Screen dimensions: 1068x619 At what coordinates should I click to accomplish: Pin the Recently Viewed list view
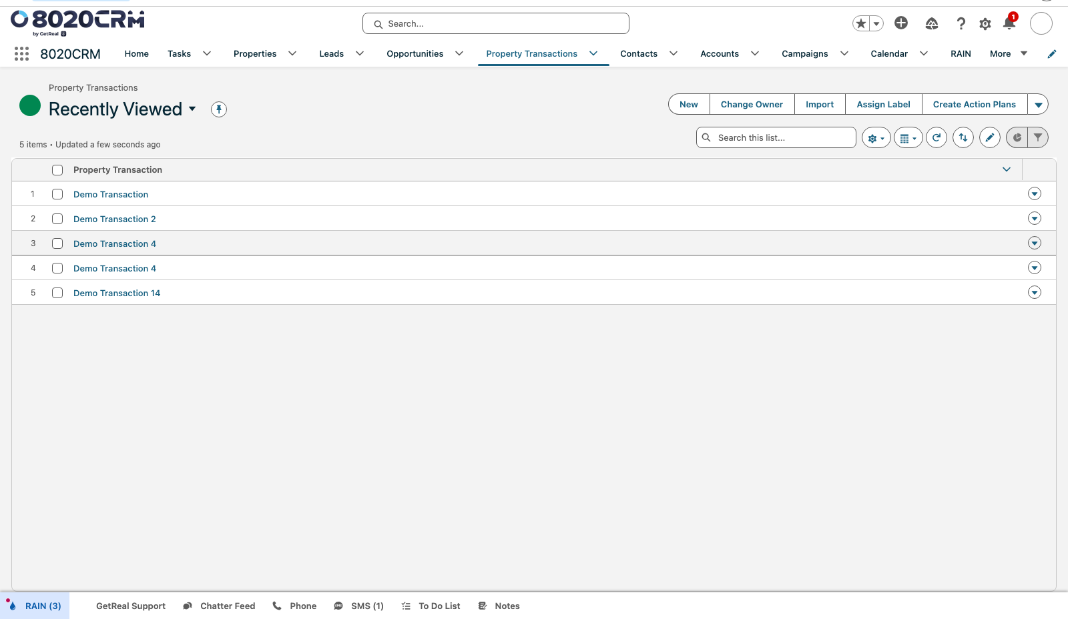pos(219,109)
